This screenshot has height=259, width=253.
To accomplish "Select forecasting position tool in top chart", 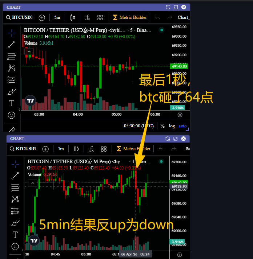I will click(x=11, y=80).
